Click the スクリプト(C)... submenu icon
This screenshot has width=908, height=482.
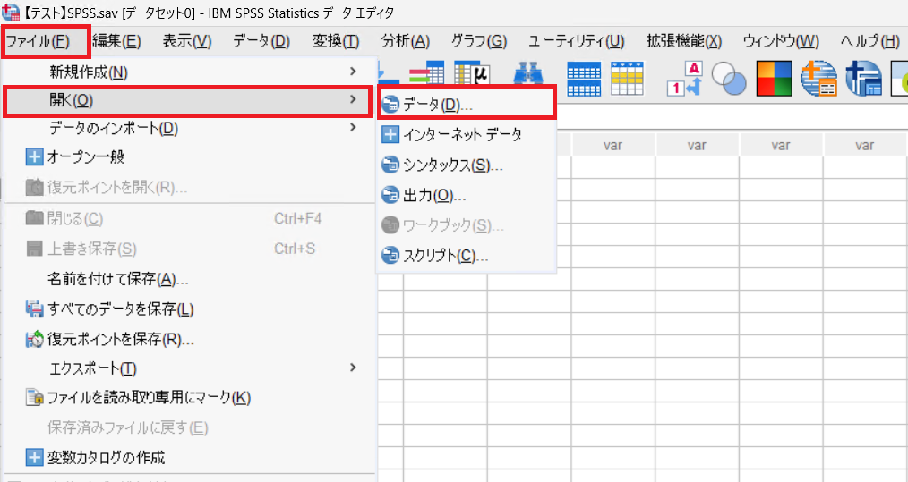point(391,255)
